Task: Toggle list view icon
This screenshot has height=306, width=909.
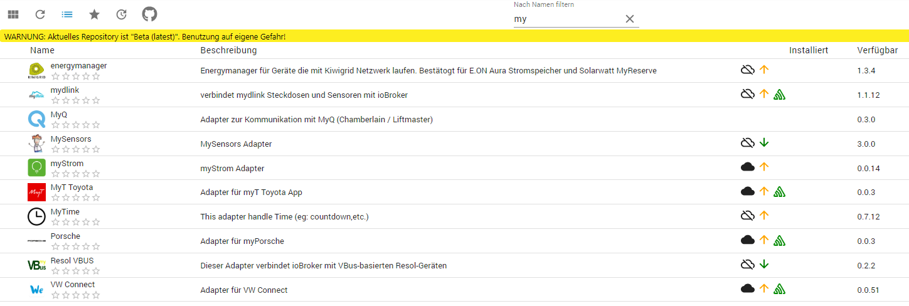Action: (x=67, y=14)
